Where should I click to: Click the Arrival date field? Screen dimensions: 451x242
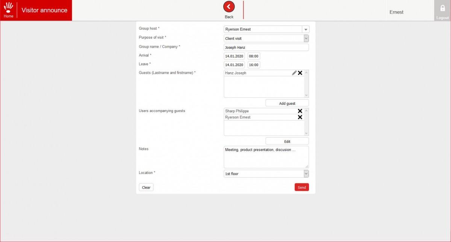click(234, 56)
